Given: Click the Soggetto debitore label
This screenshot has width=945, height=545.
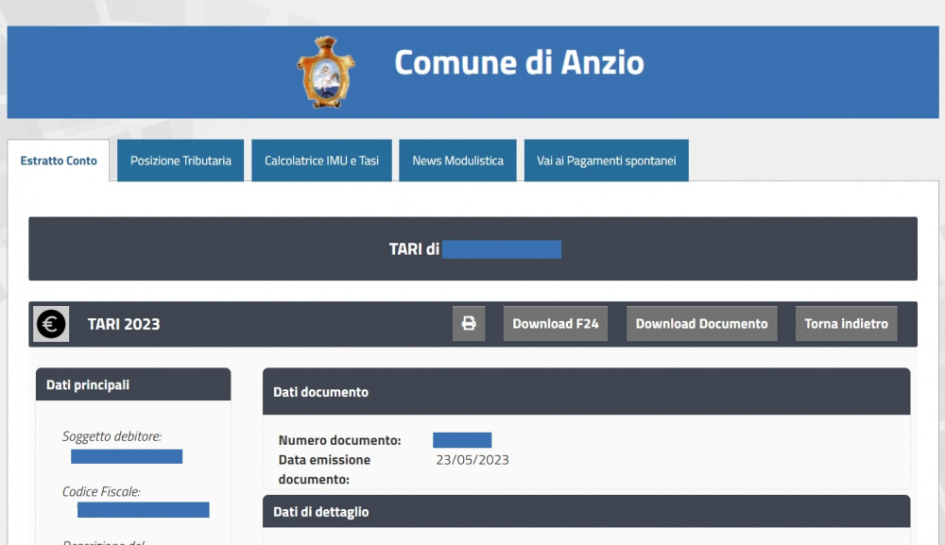Looking at the screenshot, I should [x=112, y=436].
